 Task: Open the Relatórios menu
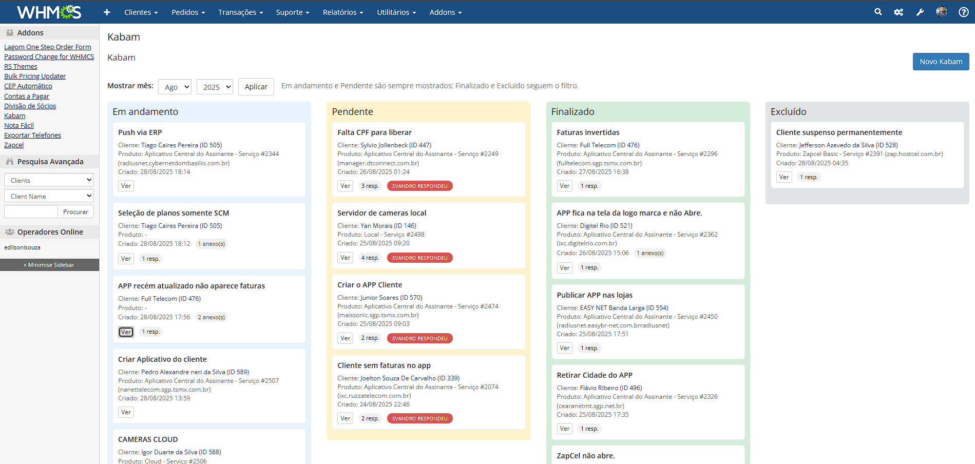[342, 12]
